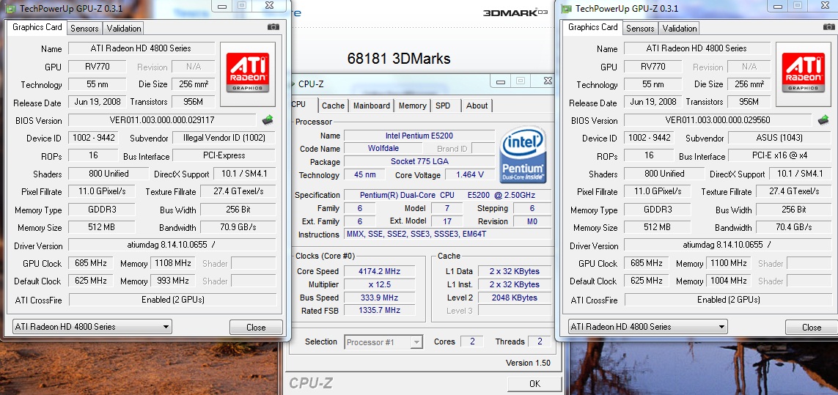This screenshot has height=395, width=838.
Task: Click the 4174.2 MHz Core Speed value
Action: coord(380,272)
